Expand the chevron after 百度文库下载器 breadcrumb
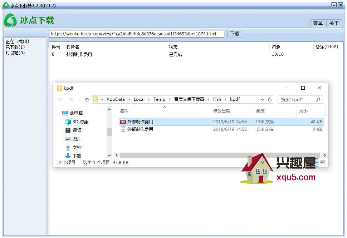 pyautogui.click(x=209, y=99)
